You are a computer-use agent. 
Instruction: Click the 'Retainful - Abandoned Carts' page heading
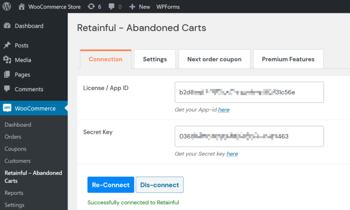click(141, 28)
